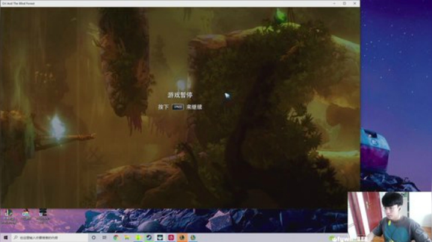Screen dimensions: 432x242
Task: Open Task View on the taskbar
Action: point(104,237)
